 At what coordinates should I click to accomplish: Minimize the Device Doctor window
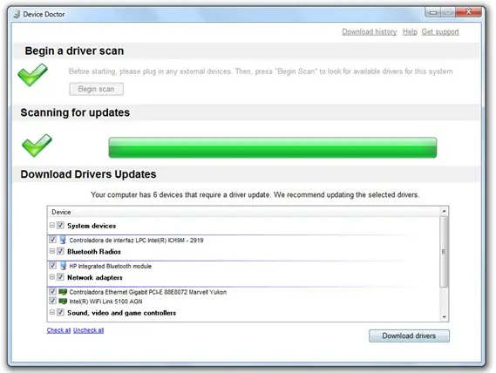click(433, 12)
